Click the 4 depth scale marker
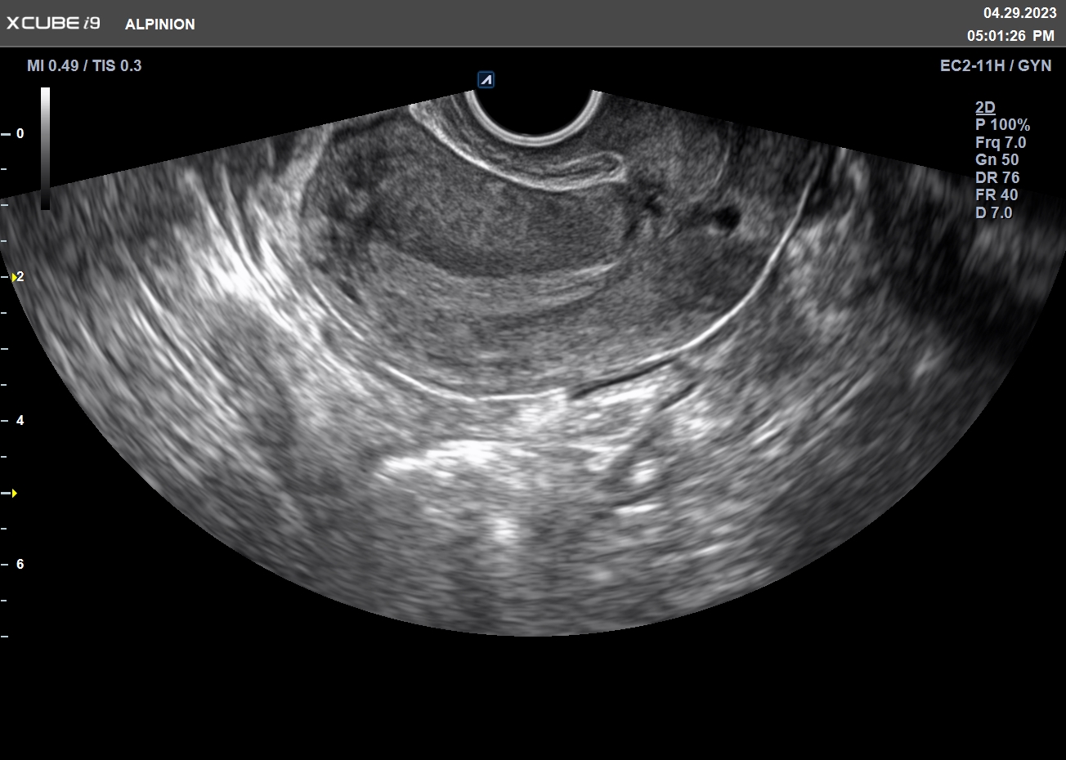This screenshot has height=760, width=1066. coord(20,420)
